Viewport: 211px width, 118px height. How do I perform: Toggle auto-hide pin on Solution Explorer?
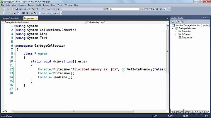pyautogui.click(x=206, y=18)
